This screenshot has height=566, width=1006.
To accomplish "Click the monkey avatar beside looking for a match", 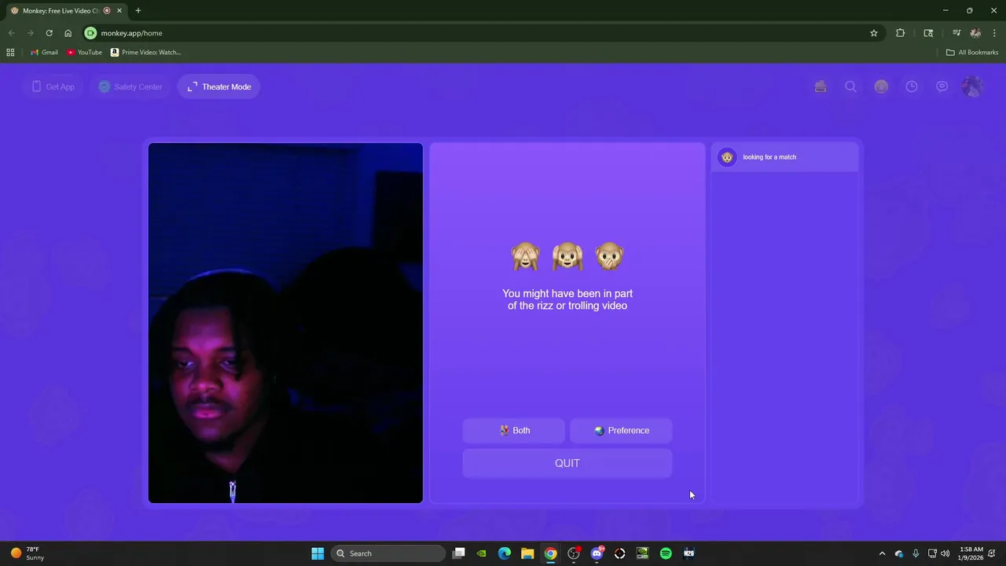I will coord(728,157).
